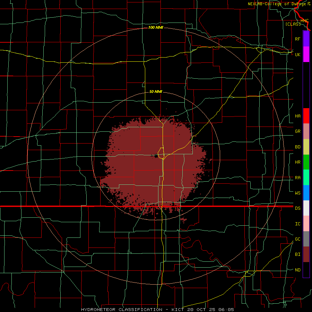The height and width of the screenshot is (312, 312).
Task: Click the KICT station identifier in caption
Action: (178, 310)
